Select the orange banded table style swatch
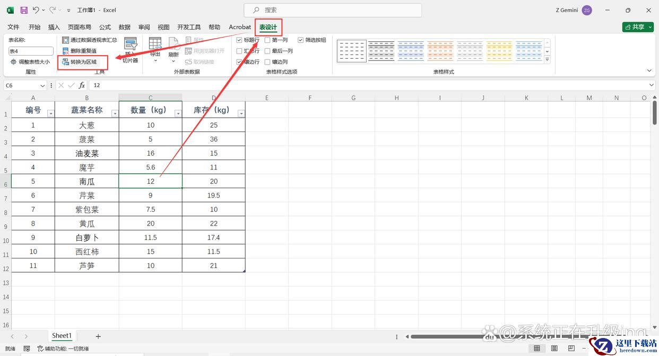The height and width of the screenshot is (356, 659). [440, 51]
